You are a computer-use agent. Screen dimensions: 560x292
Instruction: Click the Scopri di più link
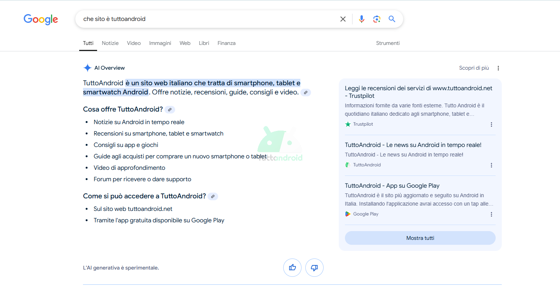[x=474, y=68]
